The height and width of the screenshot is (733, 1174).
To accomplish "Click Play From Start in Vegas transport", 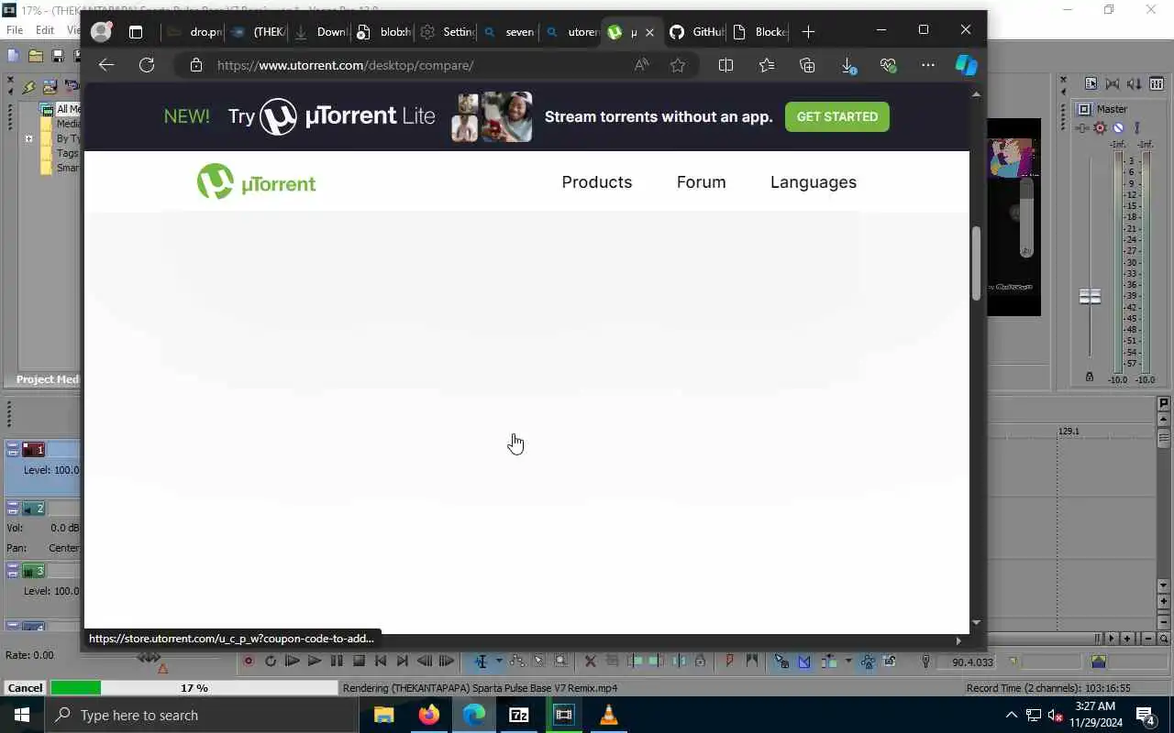I will 293,661.
